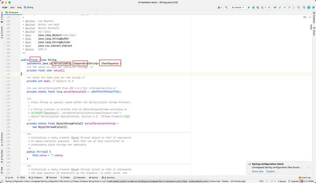Click the blue round plugin icon in toolbar
Image resolution: width=316 pixels, height=183 pixels.
[x=309, y=7]
